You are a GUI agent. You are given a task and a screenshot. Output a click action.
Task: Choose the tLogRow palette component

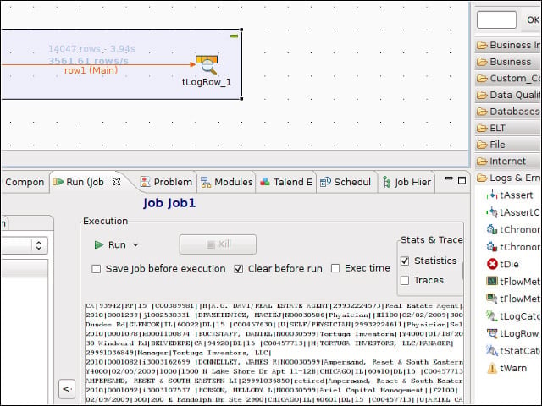click(x=512, y=333)
